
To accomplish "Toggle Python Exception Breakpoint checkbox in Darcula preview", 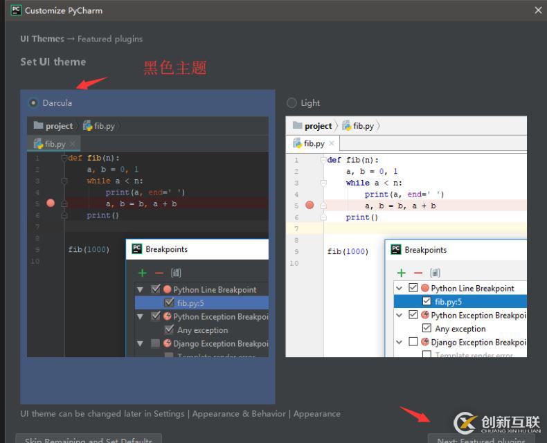I will tap(156, 316).
